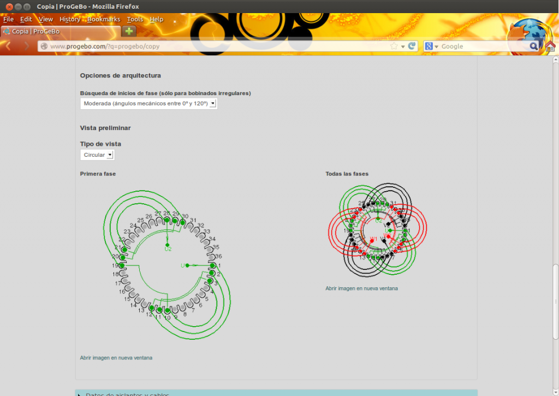Click the 'Todas las fases' winding diagram
This screenshot has width=559, height=396.
(377, 230)
